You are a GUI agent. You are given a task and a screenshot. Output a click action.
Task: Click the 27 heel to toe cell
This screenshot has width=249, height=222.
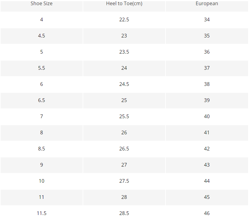124,165
